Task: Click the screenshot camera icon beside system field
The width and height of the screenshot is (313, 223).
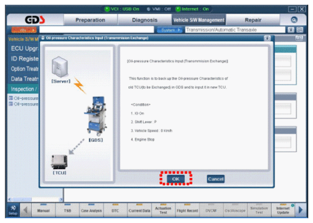Action: (x=291, y=30)
